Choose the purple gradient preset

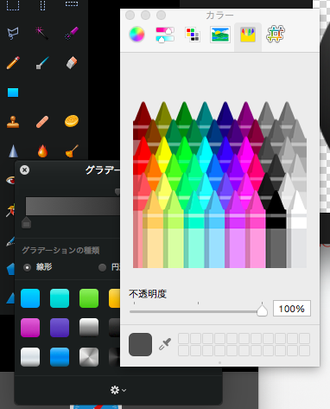(x=60, y=328)
